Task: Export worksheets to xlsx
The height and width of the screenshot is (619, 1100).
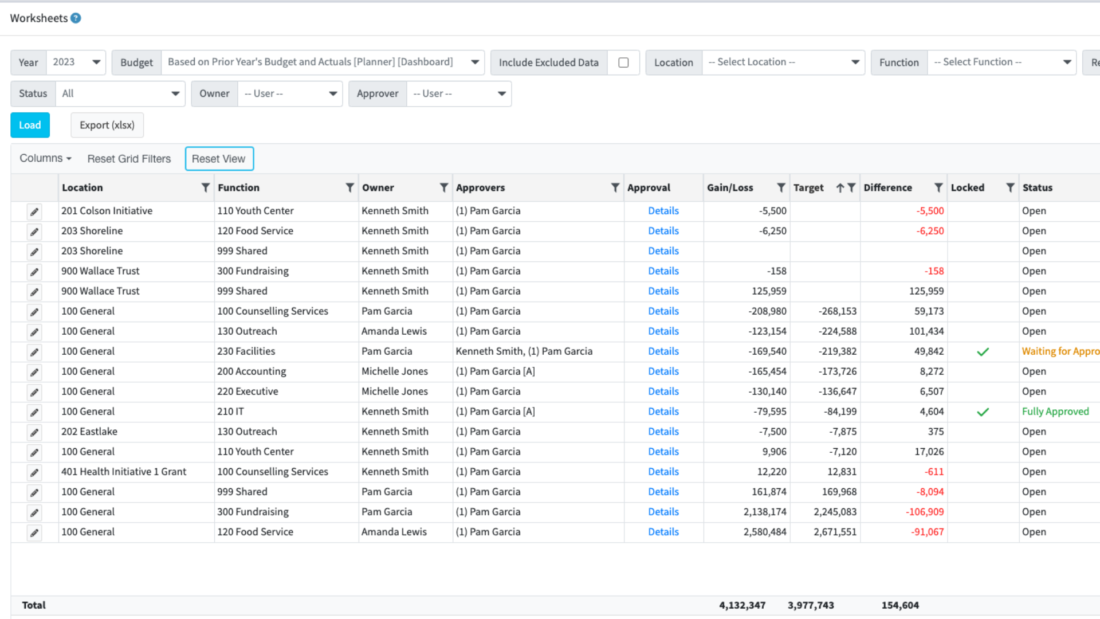Action: [107, 125]
